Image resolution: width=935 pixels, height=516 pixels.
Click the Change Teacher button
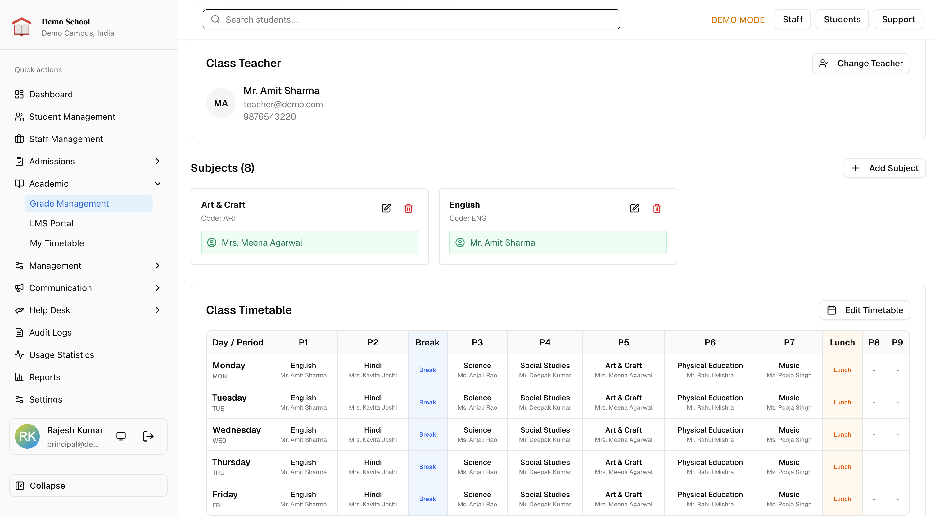[860, 64]
